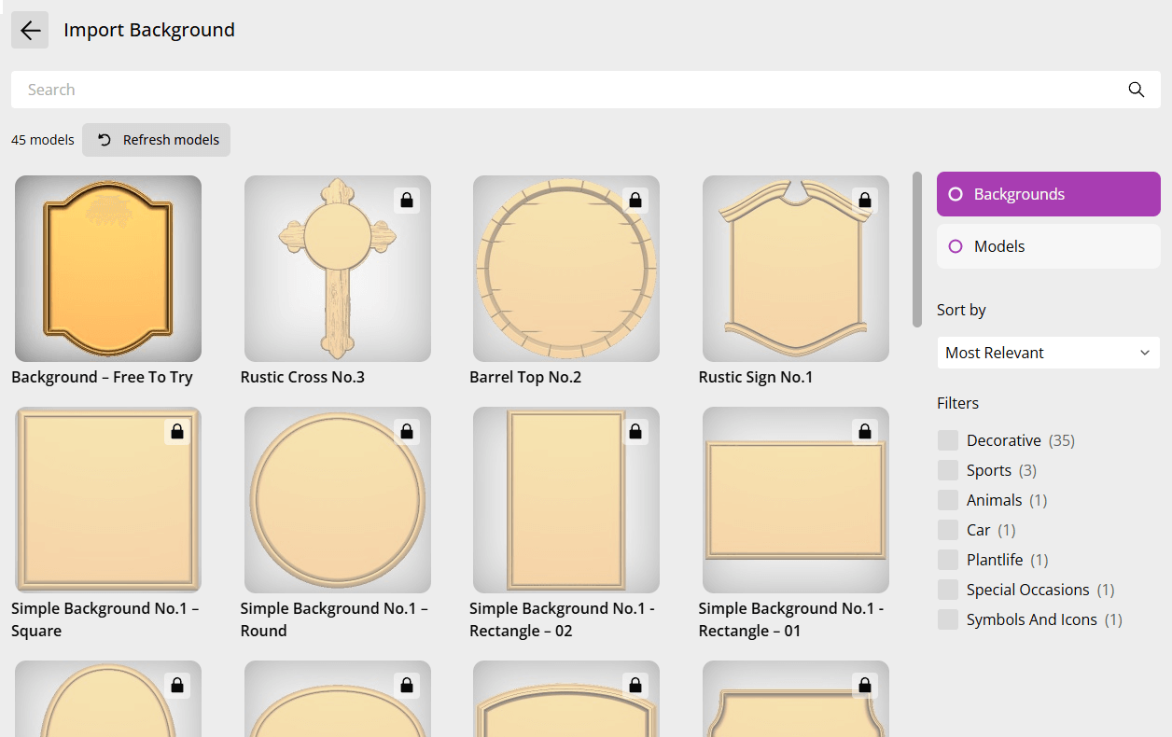This screenshot has height=737, width=1172.
Task: Select the Backgrounds category option
Action: pyautogui.click(x=1048, y=193)
